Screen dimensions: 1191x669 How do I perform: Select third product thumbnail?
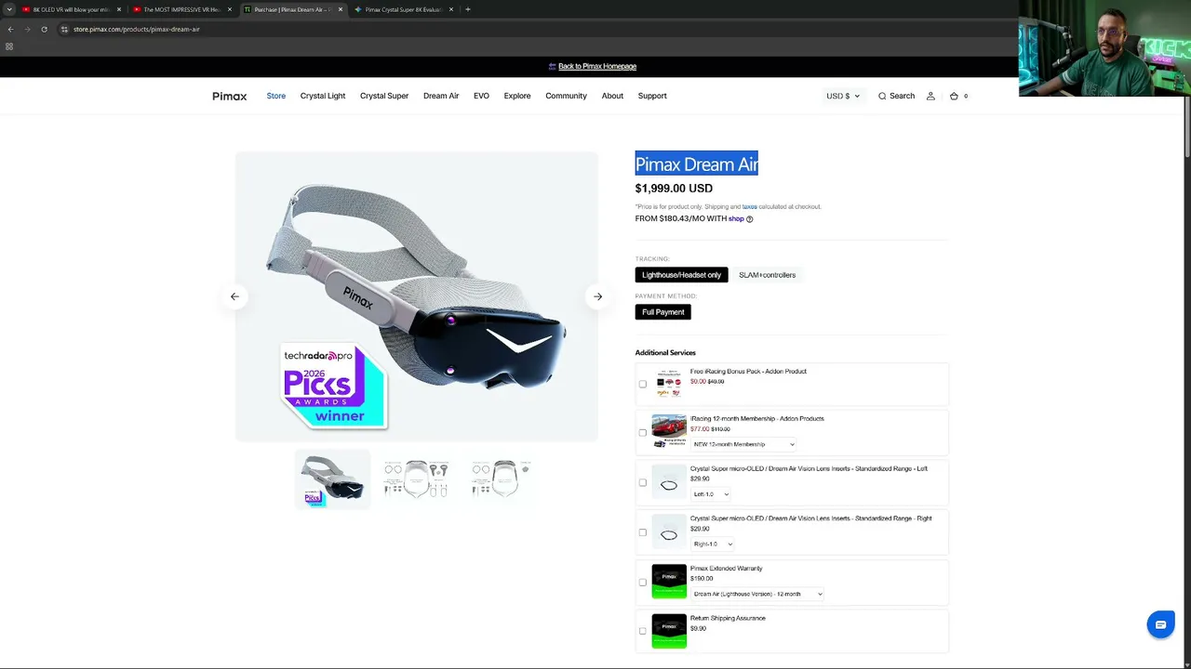[x=501, y=479]
